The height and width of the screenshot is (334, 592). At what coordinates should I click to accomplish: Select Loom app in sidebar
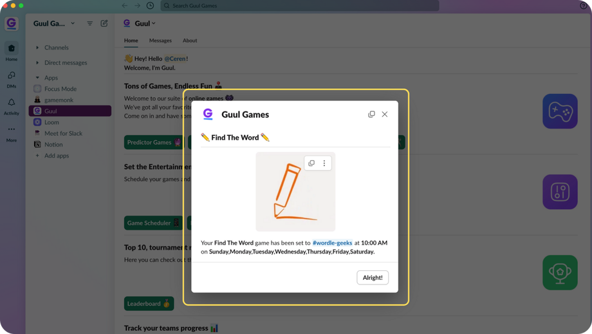[70, 122]
